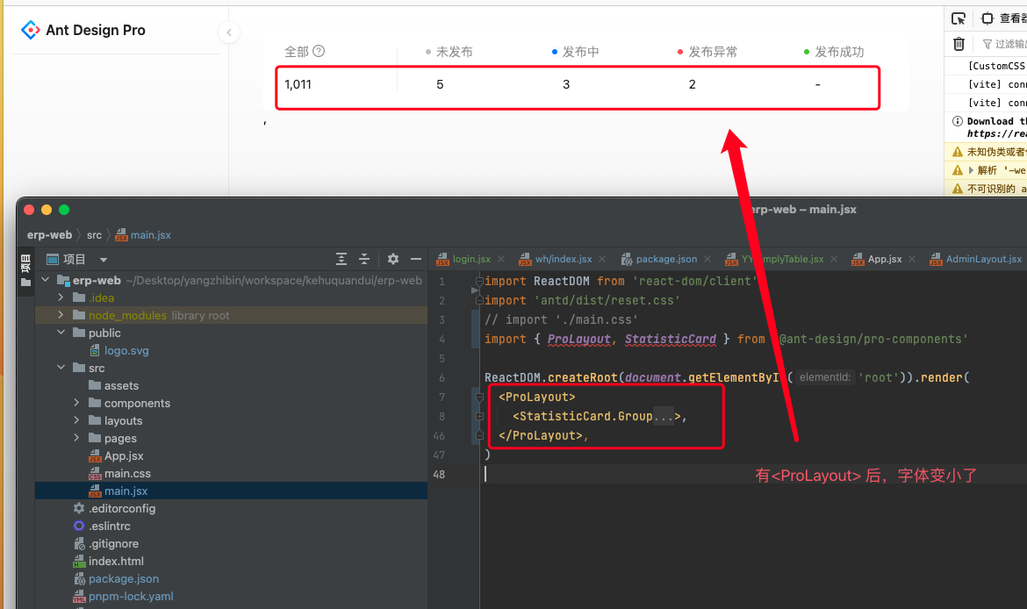Switch to the 查看器 devtools tab

coord(1009,18)
